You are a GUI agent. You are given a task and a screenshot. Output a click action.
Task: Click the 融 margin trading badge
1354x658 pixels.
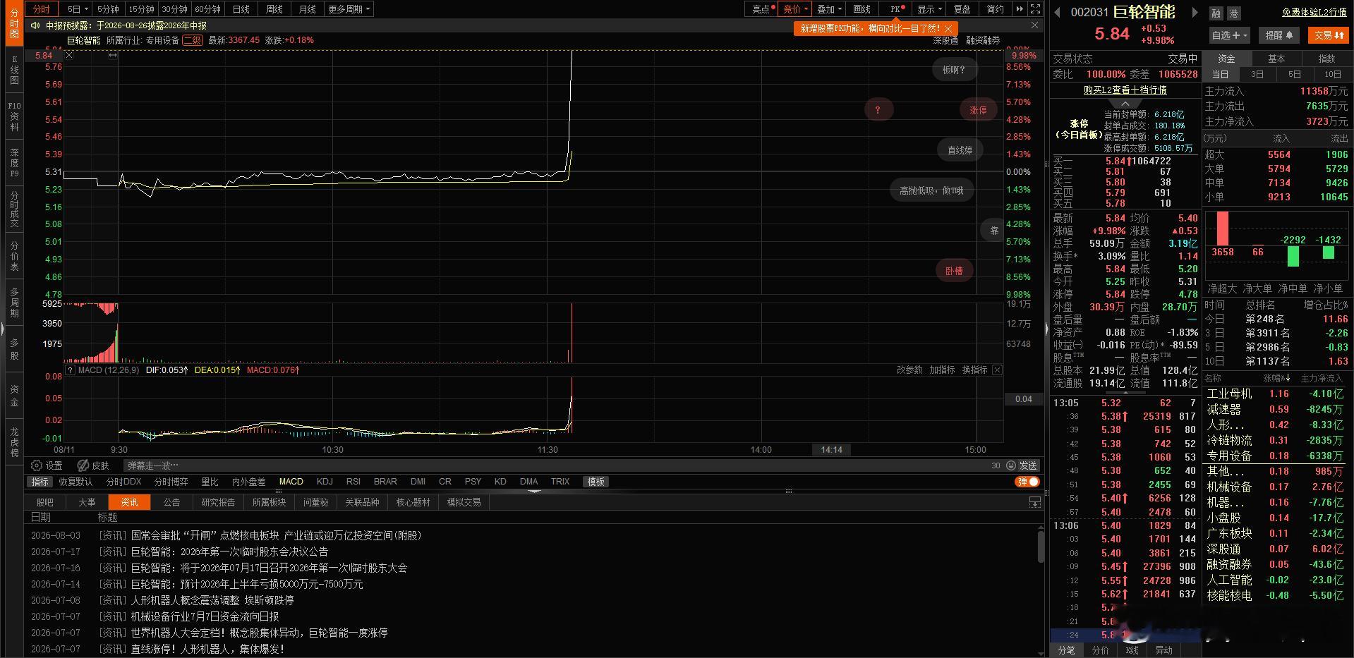click(1216, 13)
